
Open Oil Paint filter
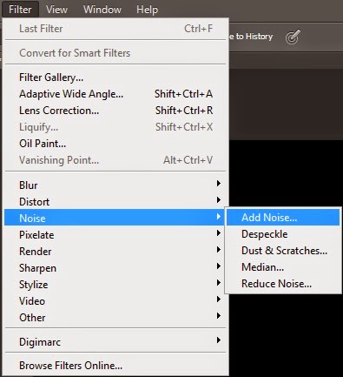point(115,144)
